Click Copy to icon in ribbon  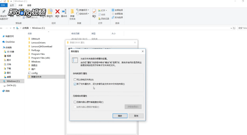(50, 11)
